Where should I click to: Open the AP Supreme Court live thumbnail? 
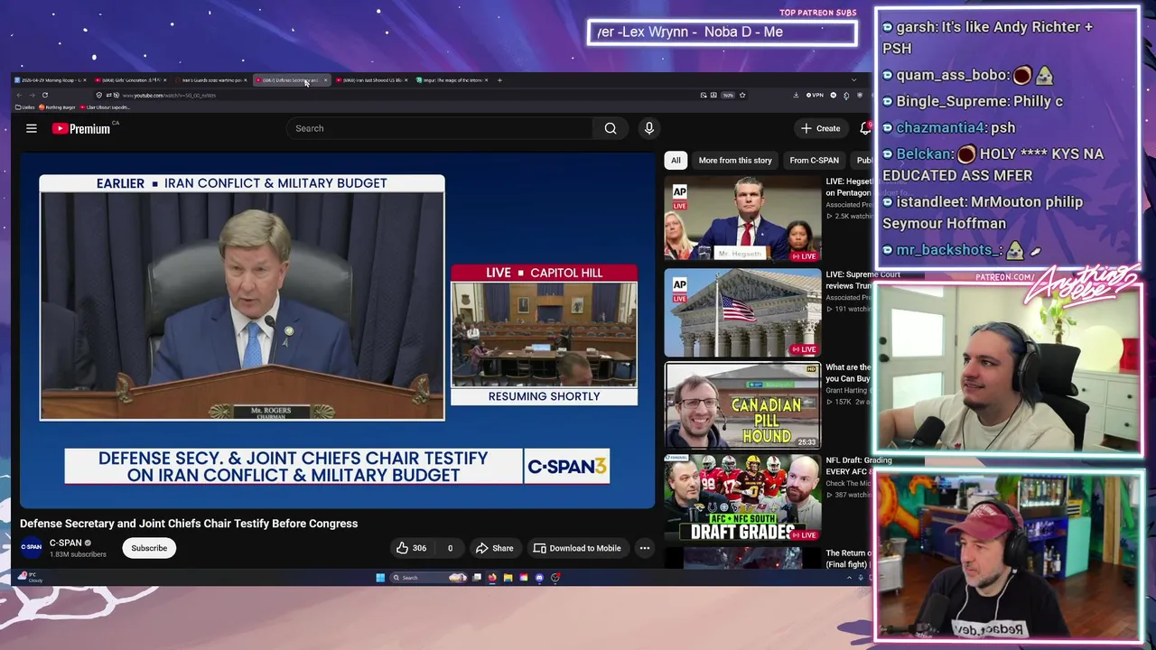click(x=742, y=312)
